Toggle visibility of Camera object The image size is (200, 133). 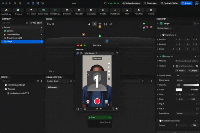pyautogui.click(x=42, y=31)
